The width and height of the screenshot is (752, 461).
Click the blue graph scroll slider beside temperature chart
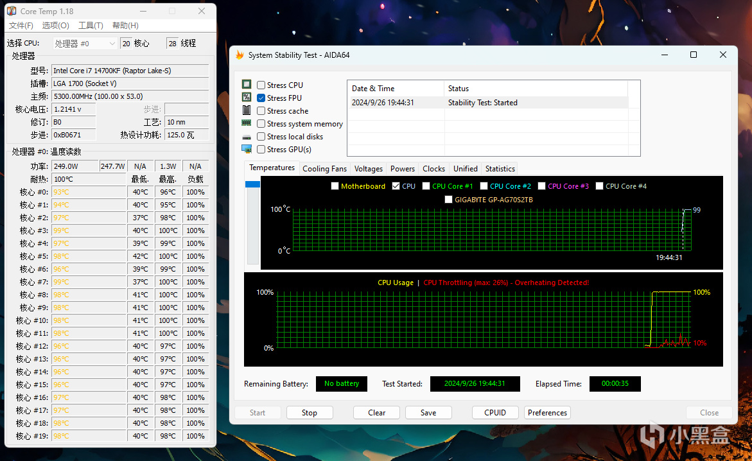[253, 184]
